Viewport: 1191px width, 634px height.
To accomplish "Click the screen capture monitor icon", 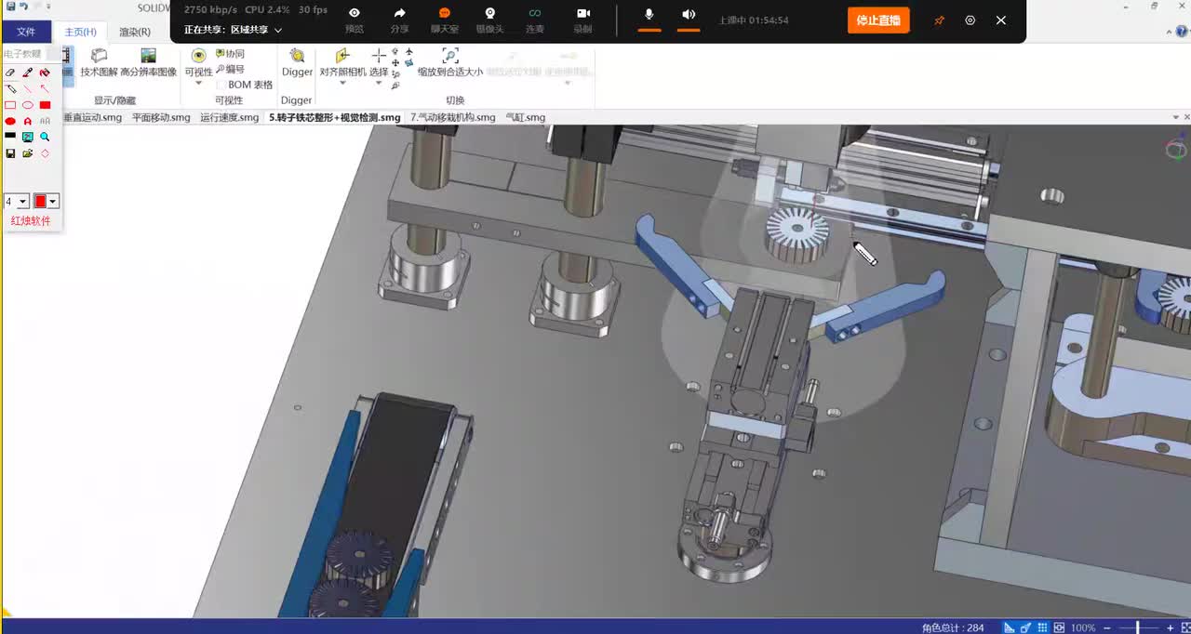I will (x=28, y=137).
